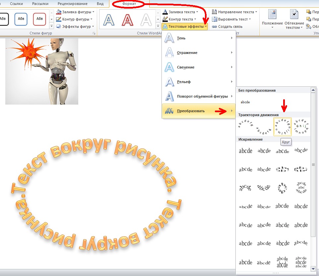Choose the button path transform with Ghij
Viewport: 319px width, 276px height.
[301, 127]
